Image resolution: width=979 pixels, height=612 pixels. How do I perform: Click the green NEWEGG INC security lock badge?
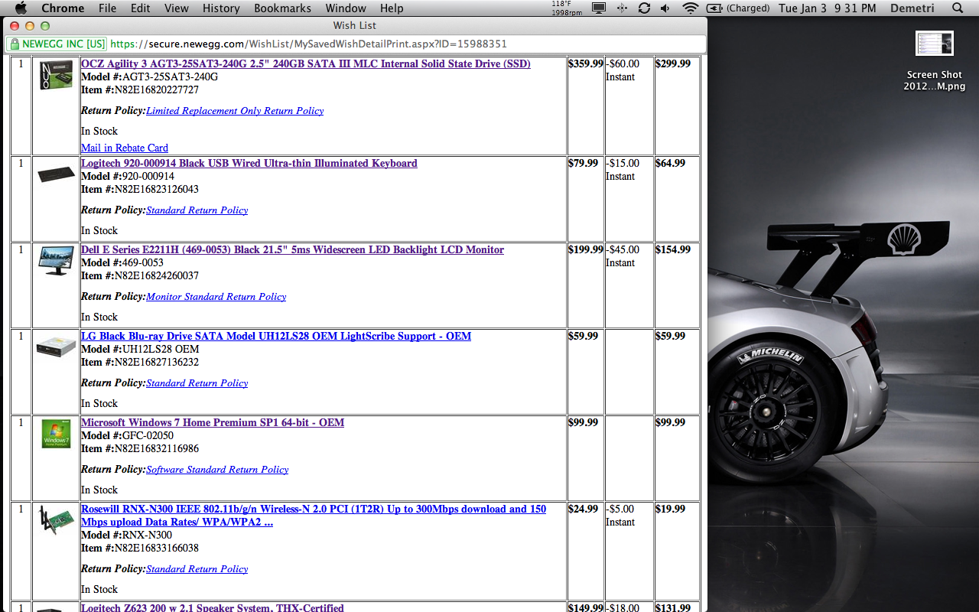tap(57, 44)
